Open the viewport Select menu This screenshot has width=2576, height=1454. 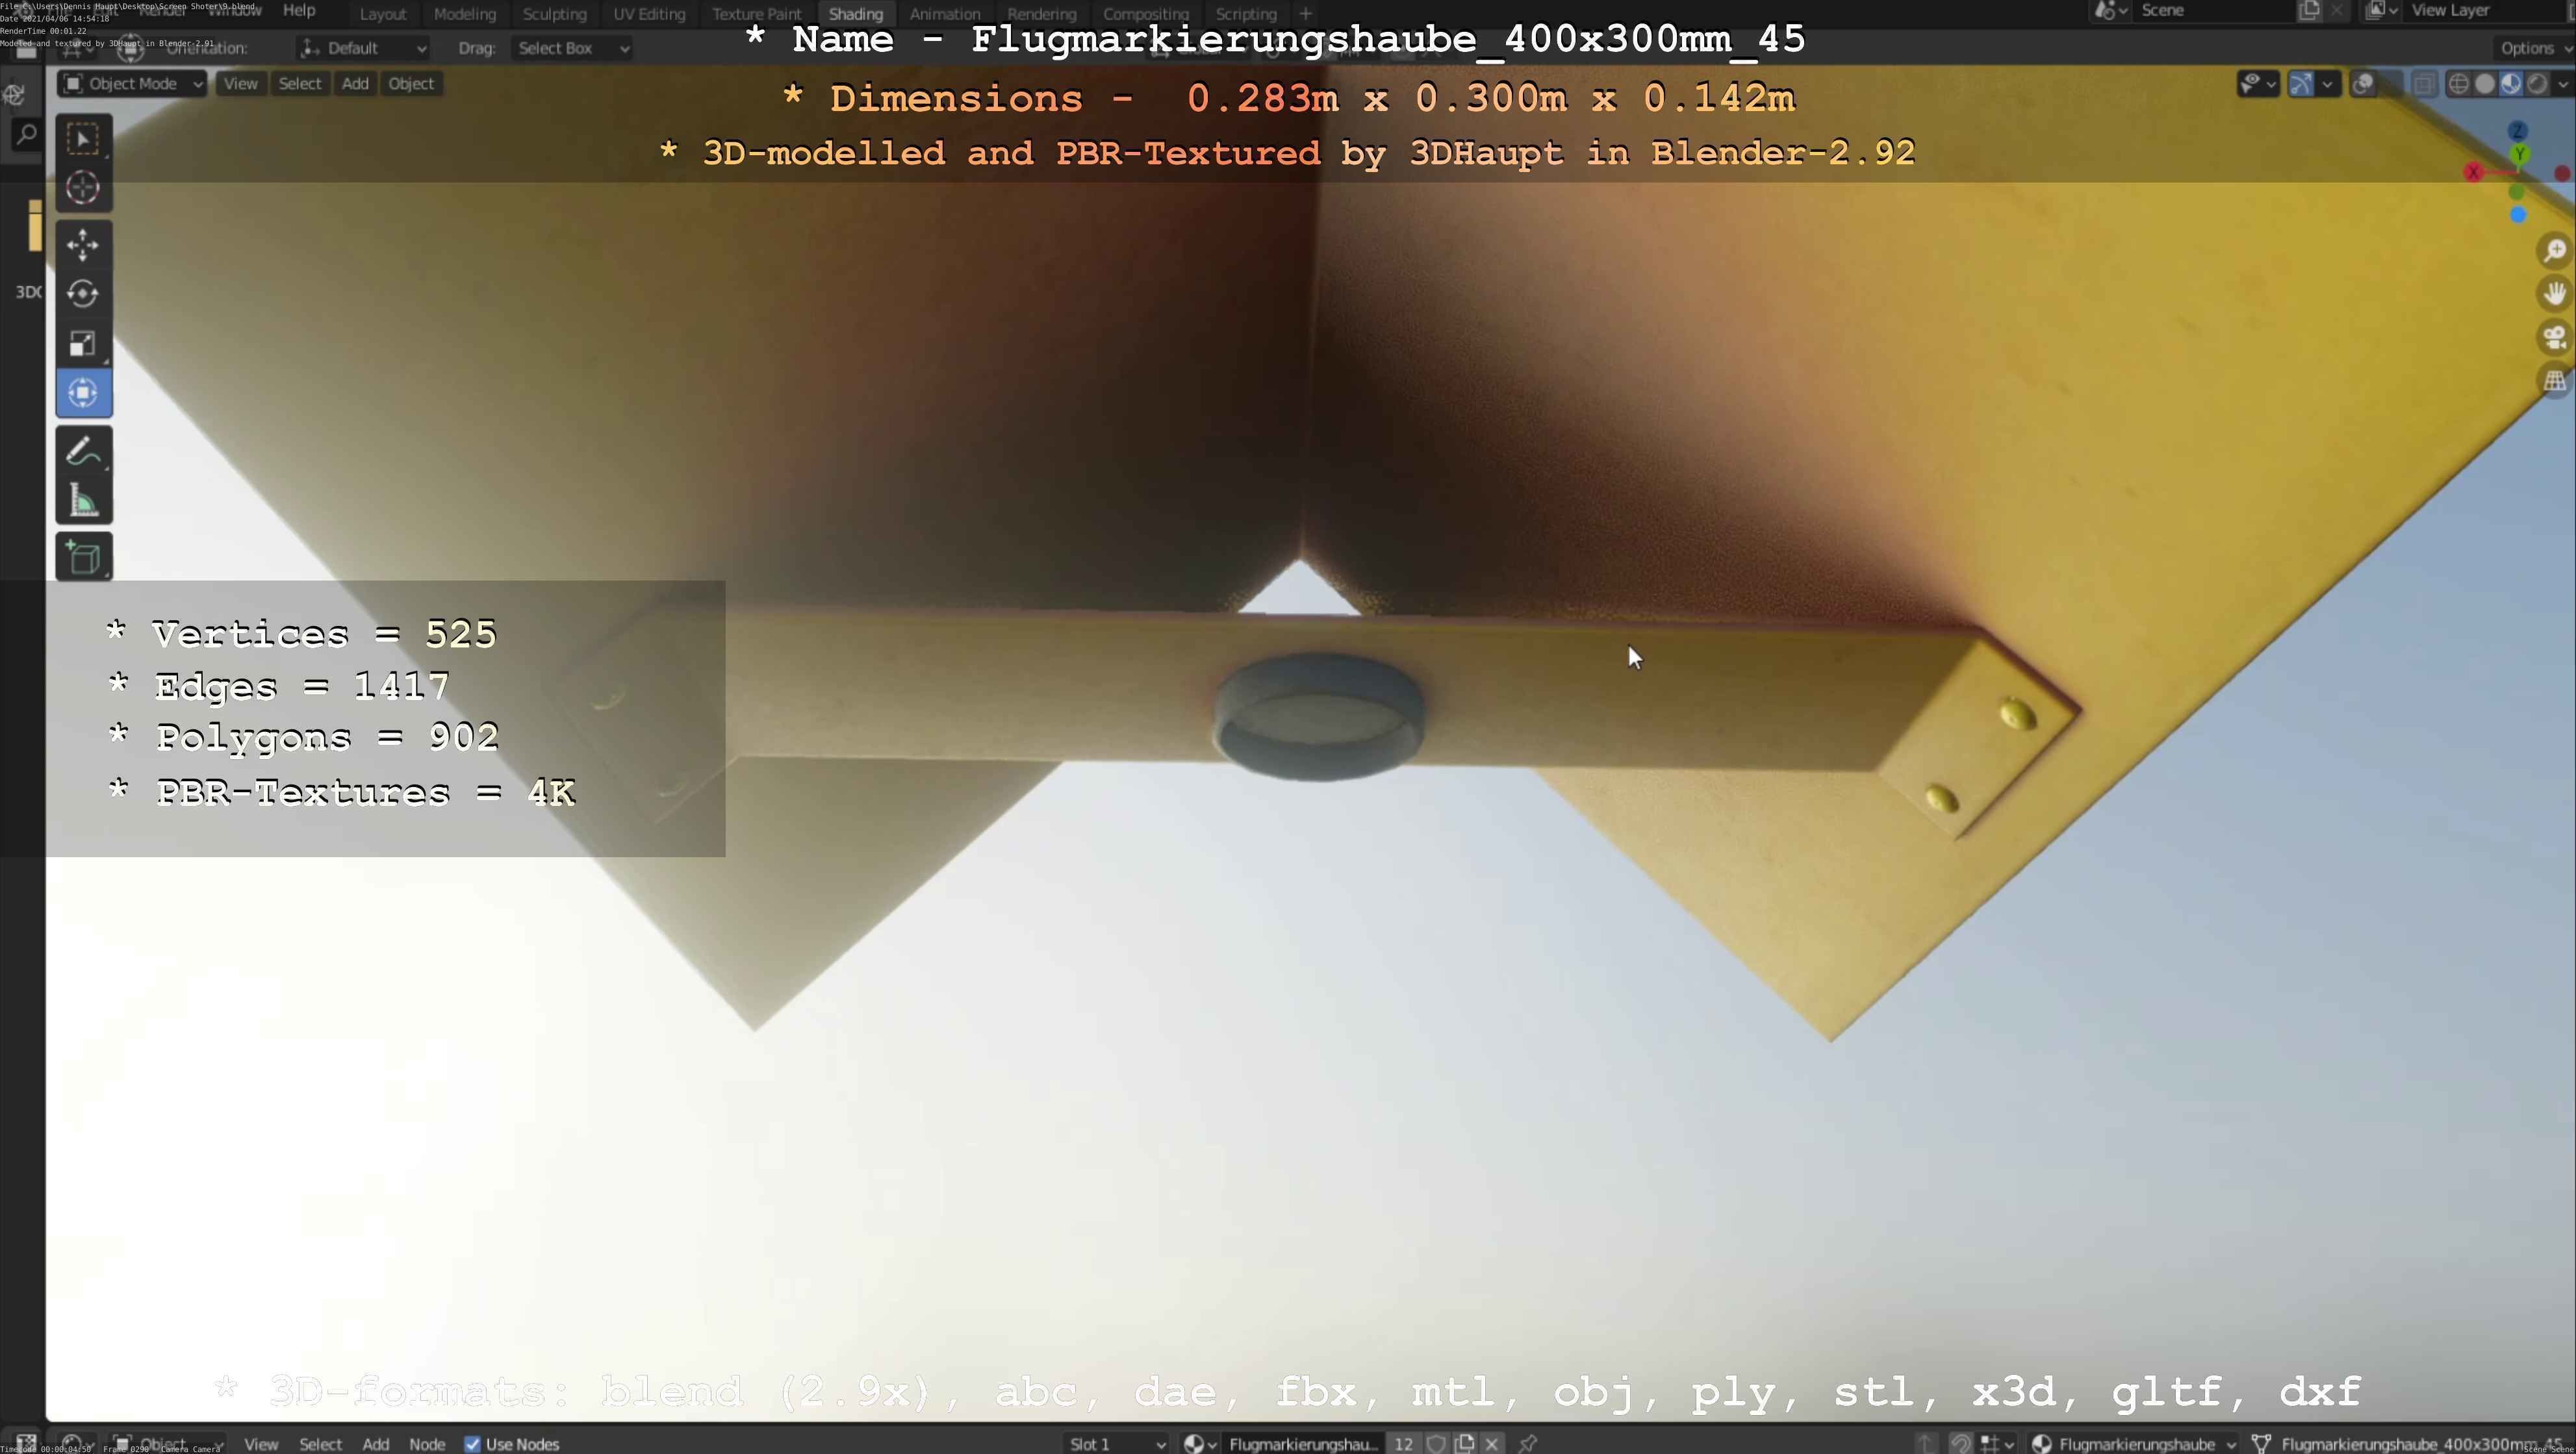pos(300,84)
